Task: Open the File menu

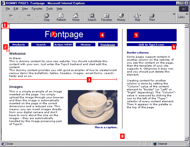Action: (8, 9)
